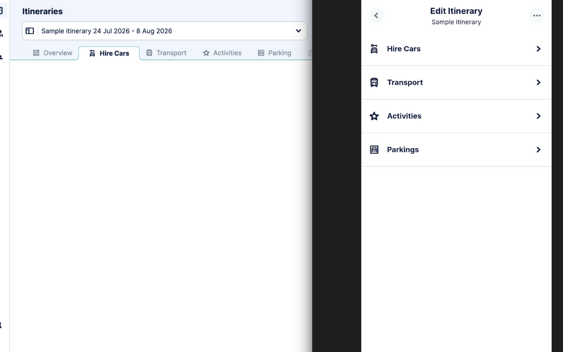Open the more options ellipsis menu
This screenshot has width=563, height=352.
537,15
